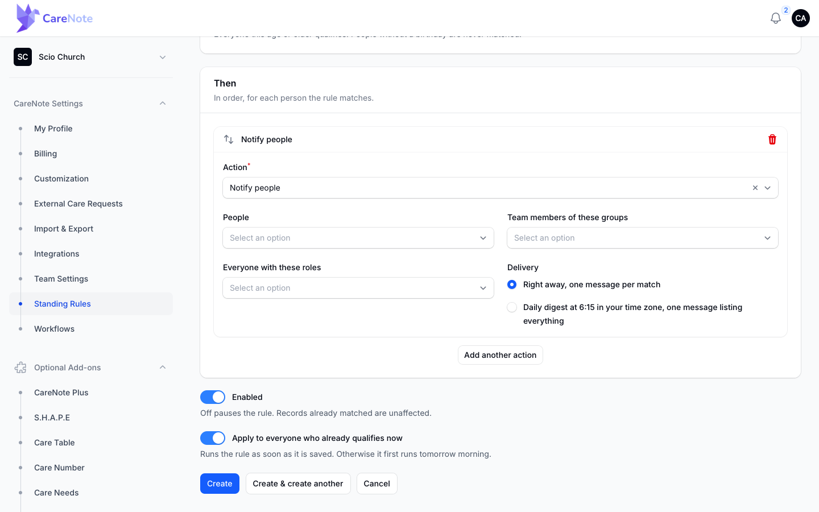The width and height of the screenshot is (819, 512).
Task: Click the Create button
Action: pos(220,484)
